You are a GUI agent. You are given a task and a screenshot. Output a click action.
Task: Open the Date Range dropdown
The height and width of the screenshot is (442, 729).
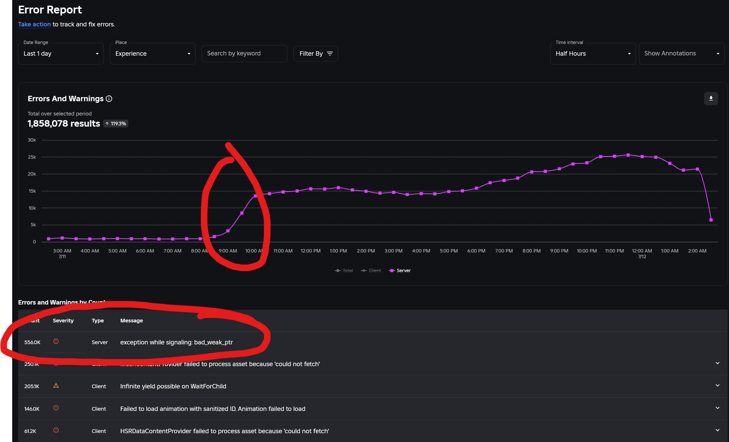[61, 54]
